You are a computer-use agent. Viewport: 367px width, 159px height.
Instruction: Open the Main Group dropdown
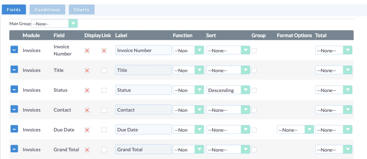pos(54,24)
